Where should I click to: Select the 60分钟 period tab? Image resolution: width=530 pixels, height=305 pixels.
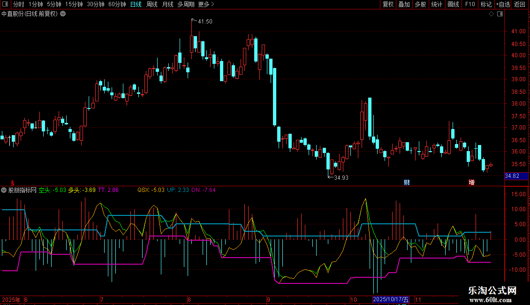(x=117, y=4)
